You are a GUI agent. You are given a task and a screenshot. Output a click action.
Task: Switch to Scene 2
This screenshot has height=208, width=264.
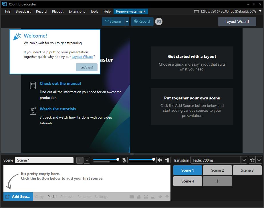(217, 170)
